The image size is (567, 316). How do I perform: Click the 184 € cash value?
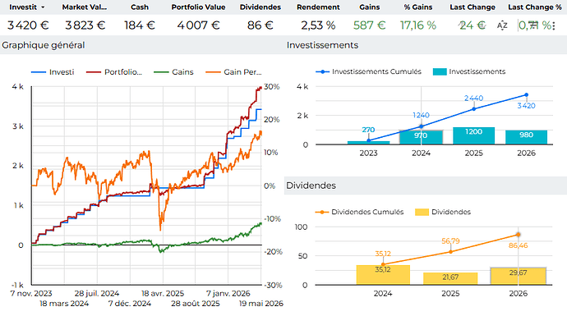(x=140, y=25)
